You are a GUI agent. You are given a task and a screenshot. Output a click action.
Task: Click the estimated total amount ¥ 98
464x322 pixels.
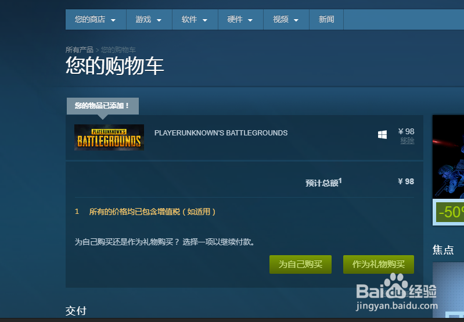click(x=406, y=181)
